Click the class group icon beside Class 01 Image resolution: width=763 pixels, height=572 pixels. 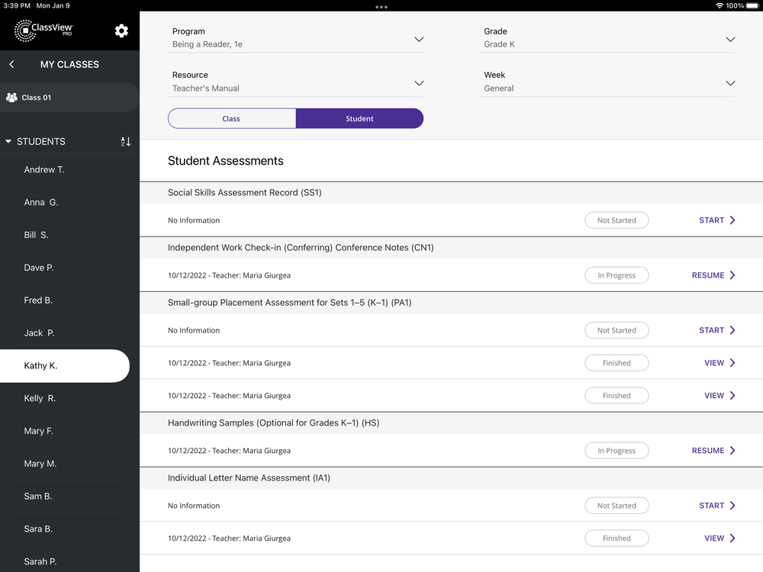(x=11, y=97)
